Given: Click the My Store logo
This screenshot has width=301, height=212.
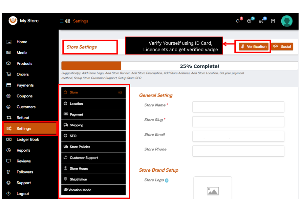Looking at the screenshot, I should (13, 21).
